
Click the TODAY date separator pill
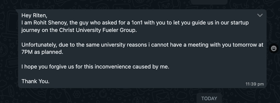(209, 98)
